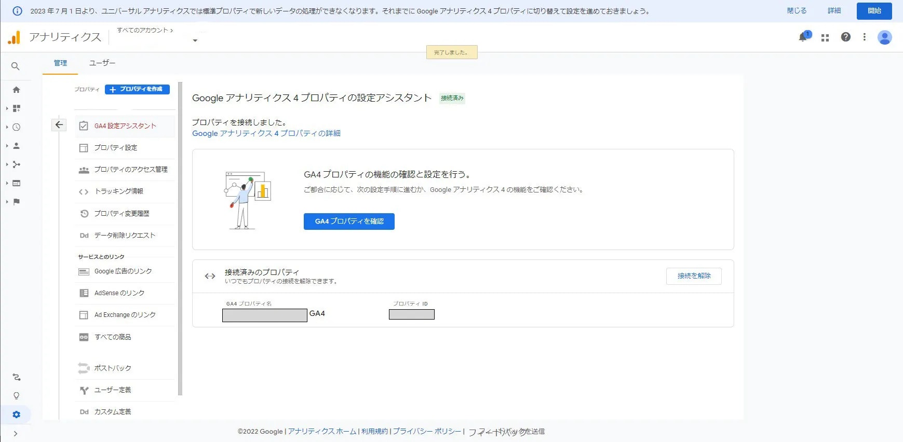The width and height of the screenshot is (903, 442).
Task: Open the Audience person icon in sidebar
Action: click(17, 146)
